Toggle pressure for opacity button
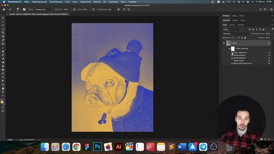The width and height of the screenshot is (274, 154). (74, 9)
